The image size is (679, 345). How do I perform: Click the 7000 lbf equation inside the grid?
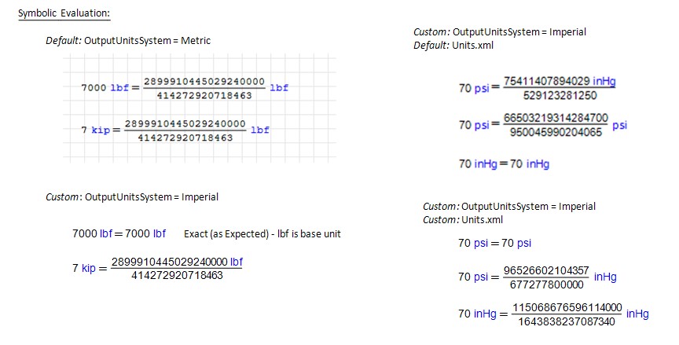[x=184, y=88]
